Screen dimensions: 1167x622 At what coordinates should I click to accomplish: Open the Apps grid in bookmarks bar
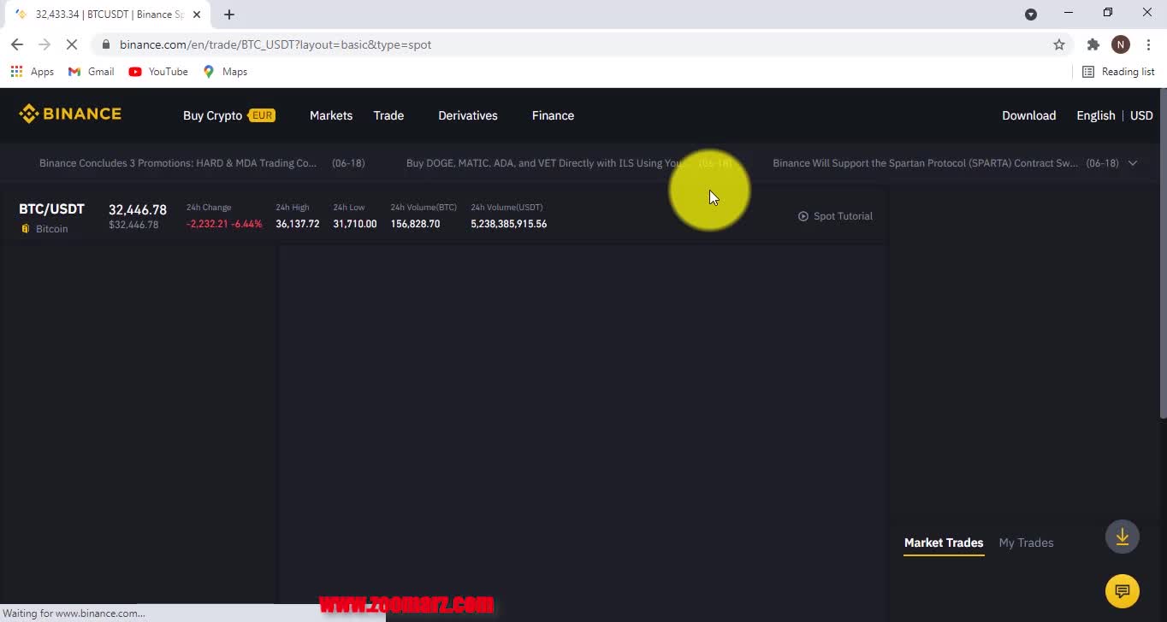click(x=17, y=72)
